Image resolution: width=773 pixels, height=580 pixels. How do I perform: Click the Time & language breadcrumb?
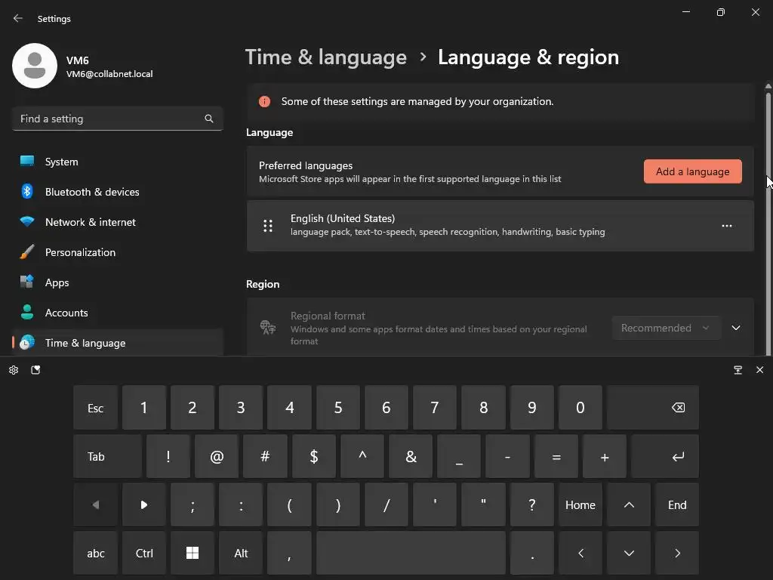click(326, 57)
